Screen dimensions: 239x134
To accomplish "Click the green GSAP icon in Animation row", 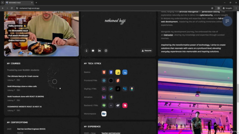I will point(111,97).
